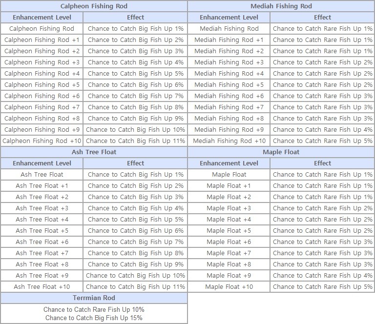Select the Calpheon Fishing Rod +10 row label

pos(42,141)
